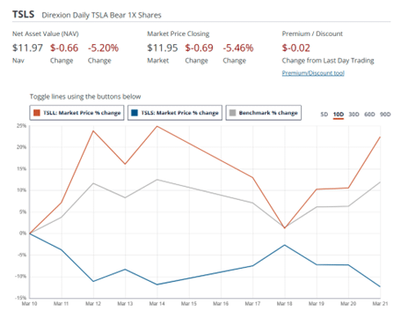Click the TSLS ticker heading

pos(23,14)
